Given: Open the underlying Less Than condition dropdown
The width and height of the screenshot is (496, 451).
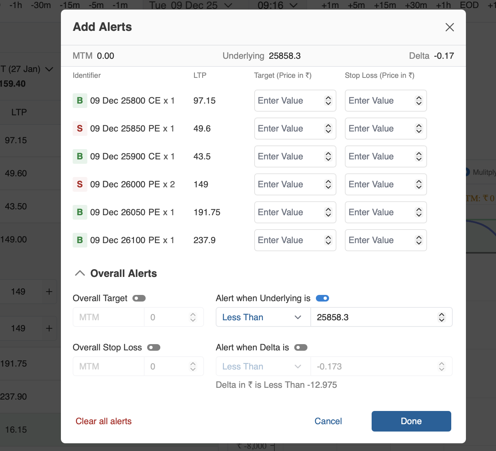Looking at the screenshot, I should click(263, 317).
